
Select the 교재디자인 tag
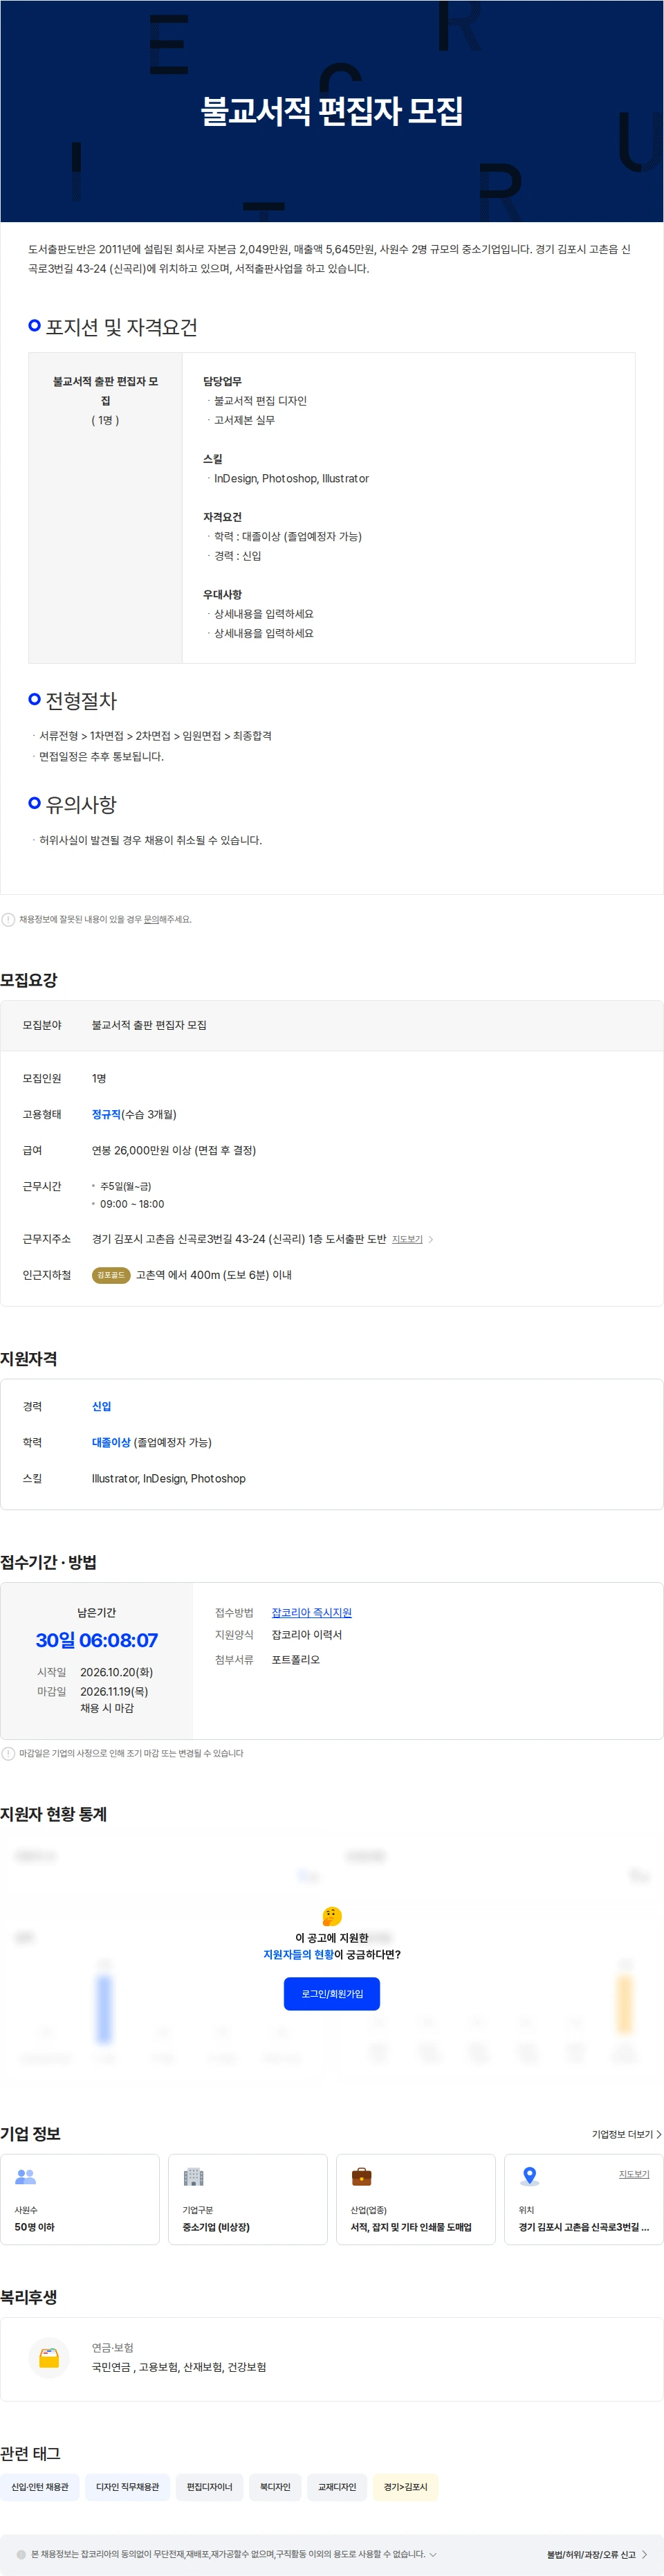pos(337,2487)
